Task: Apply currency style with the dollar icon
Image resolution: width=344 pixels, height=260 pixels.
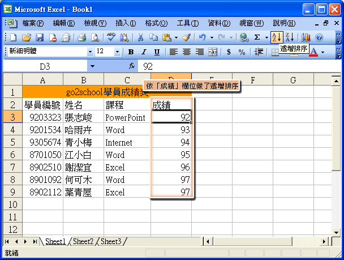Action: point(229,52)
